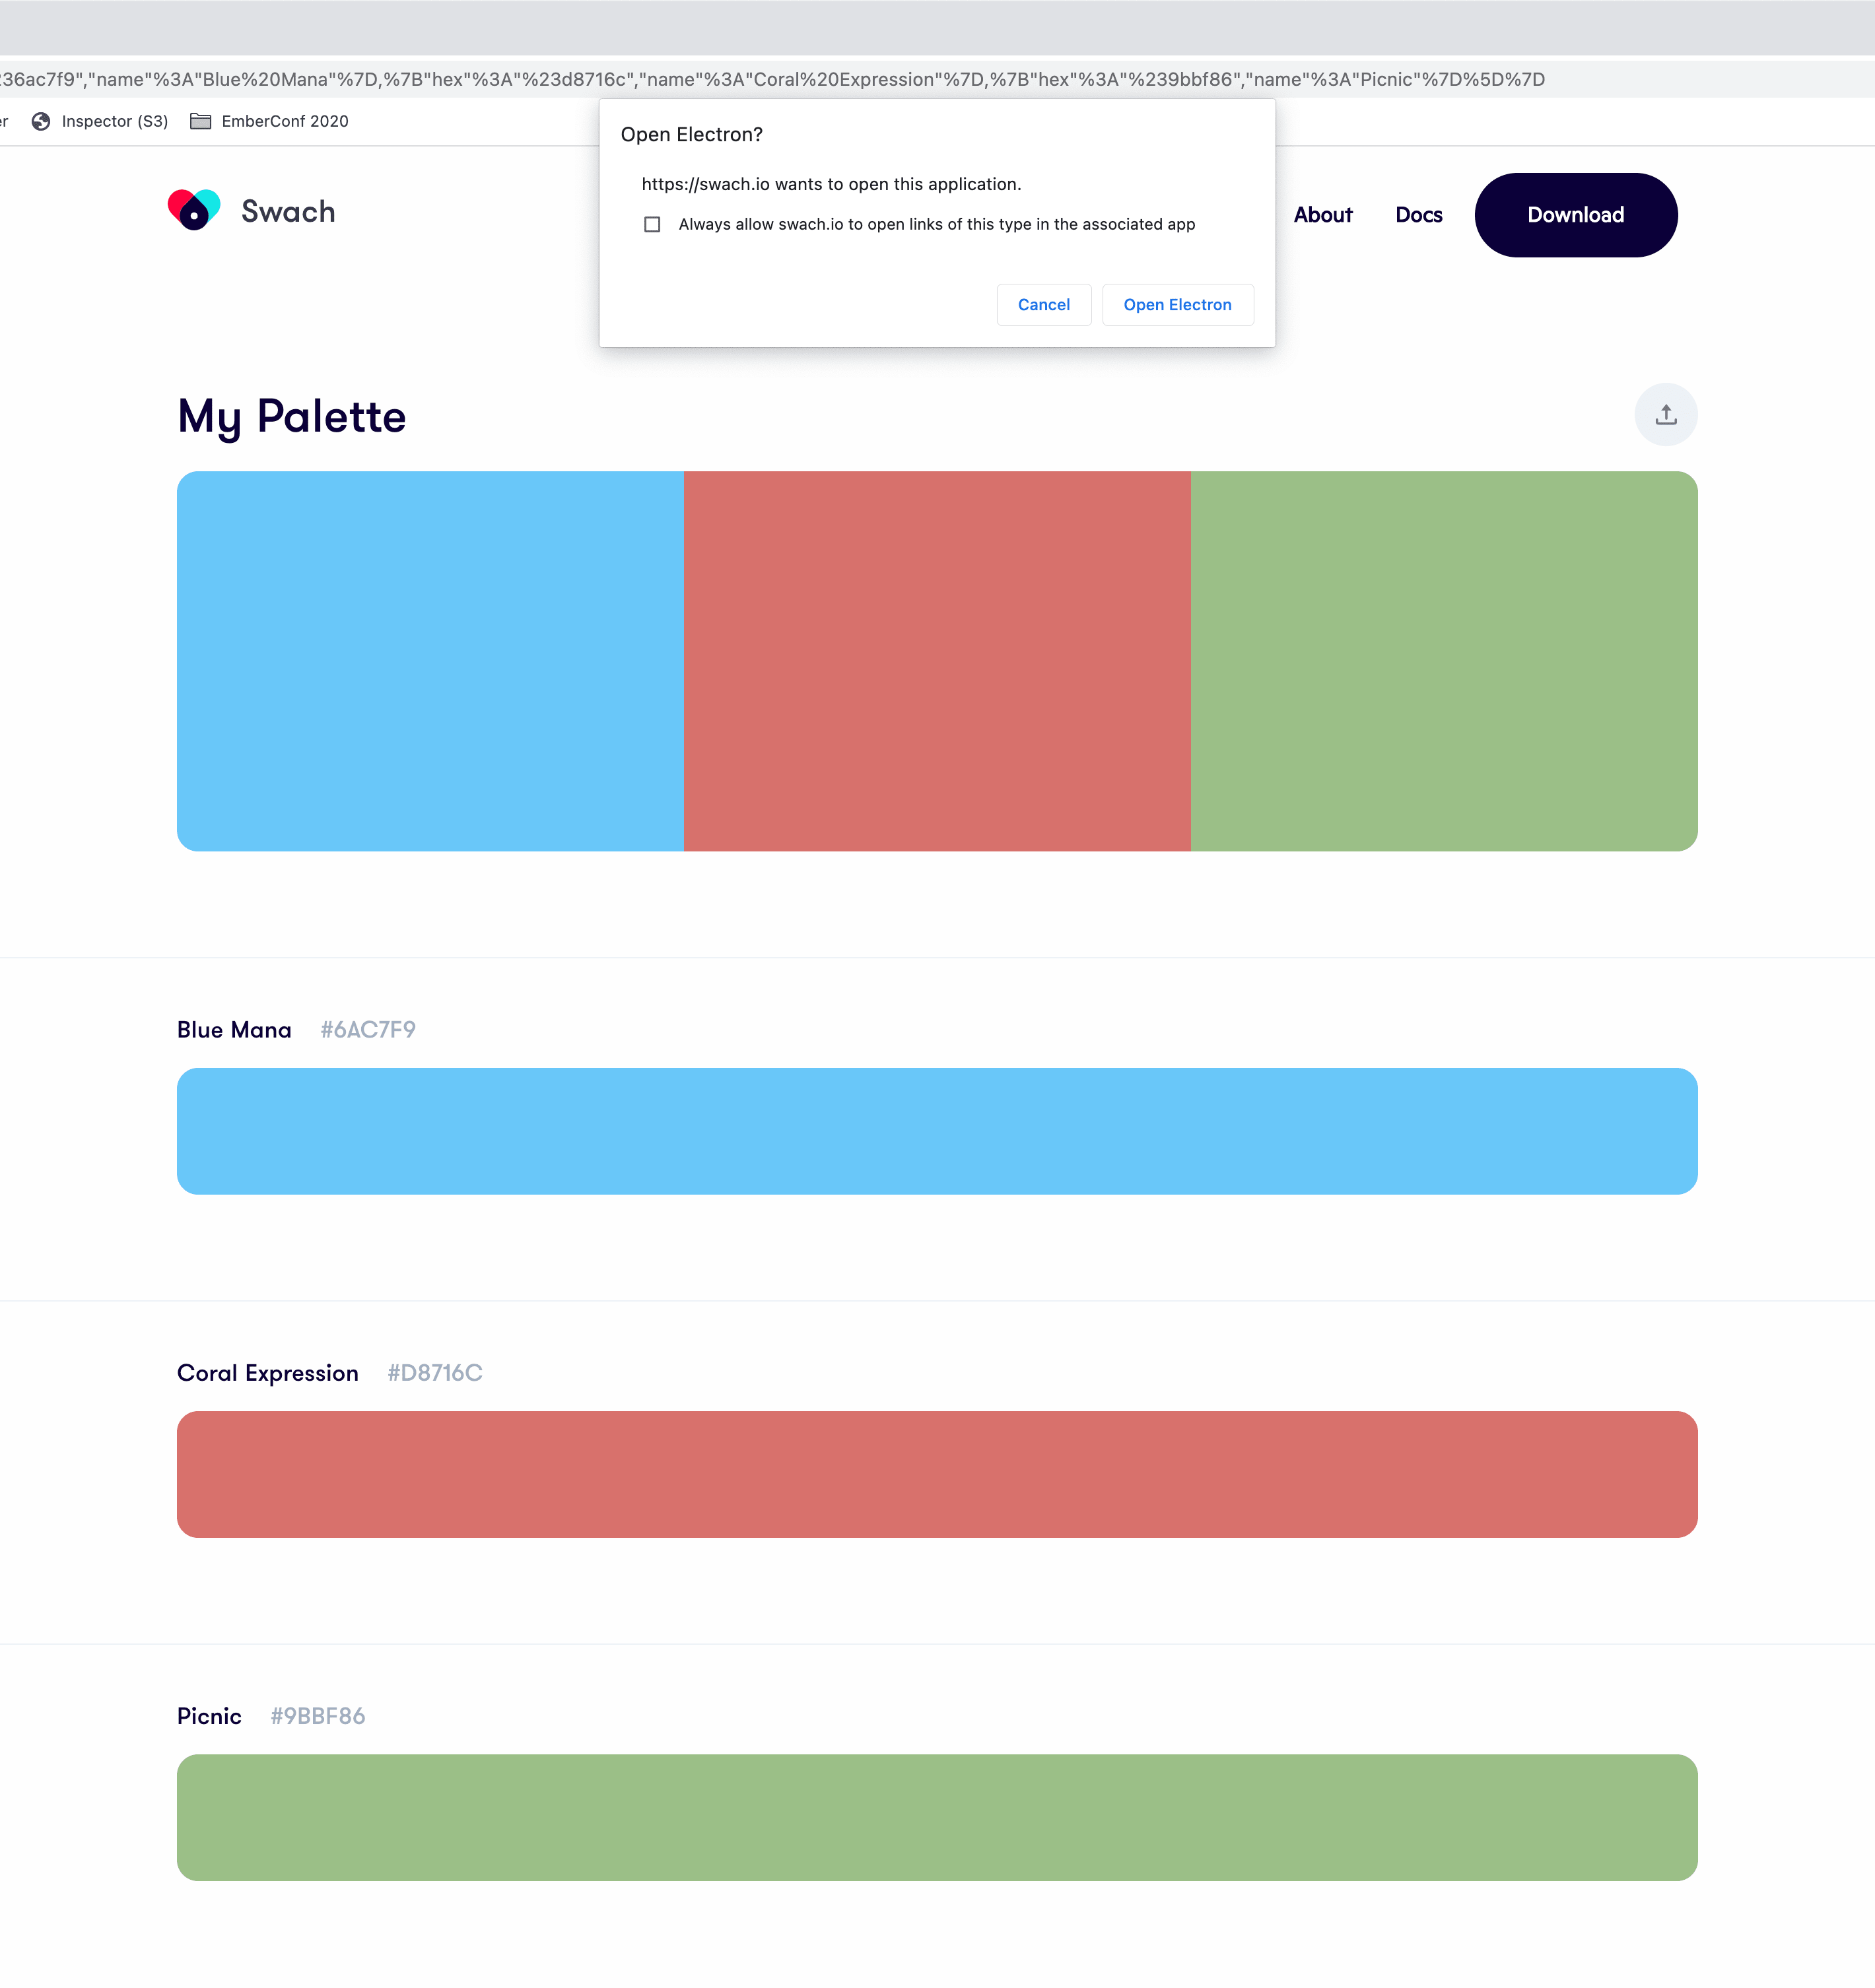
Task: Click the #D8716C hex code text
Action: pos(434,1373)
